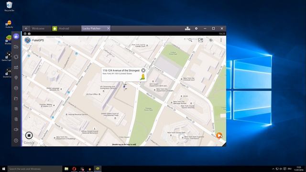Click the back arrow in the BlueStacks tab bar
The image size is (306, 172).
point(26,29)
